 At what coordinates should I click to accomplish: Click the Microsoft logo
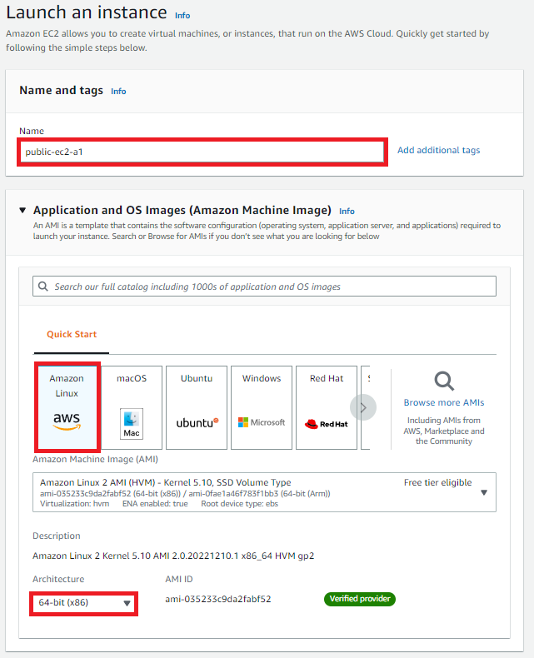point(262,422)
